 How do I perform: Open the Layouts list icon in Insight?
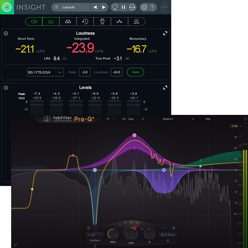(x=56, y=7)
